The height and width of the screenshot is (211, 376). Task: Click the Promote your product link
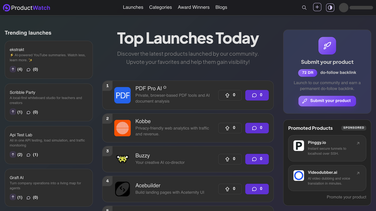(346, 197)
